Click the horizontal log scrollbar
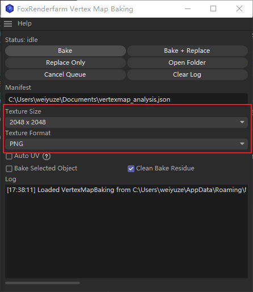Viewport: 253px width, 292px height. (43, 283)
